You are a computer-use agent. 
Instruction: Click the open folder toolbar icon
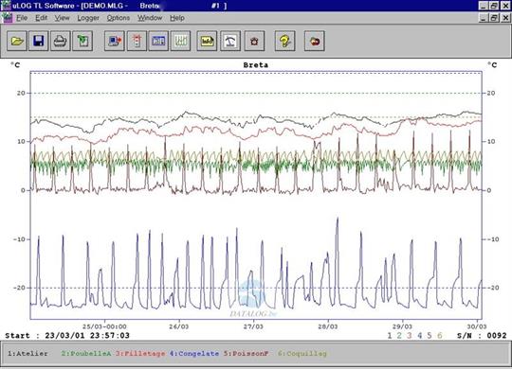coord(17,41)
